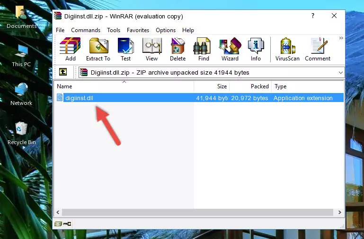Select the Recycle Bin desktop icon
The height and width of the screenshot is (239, 364).
coord(21,133)
